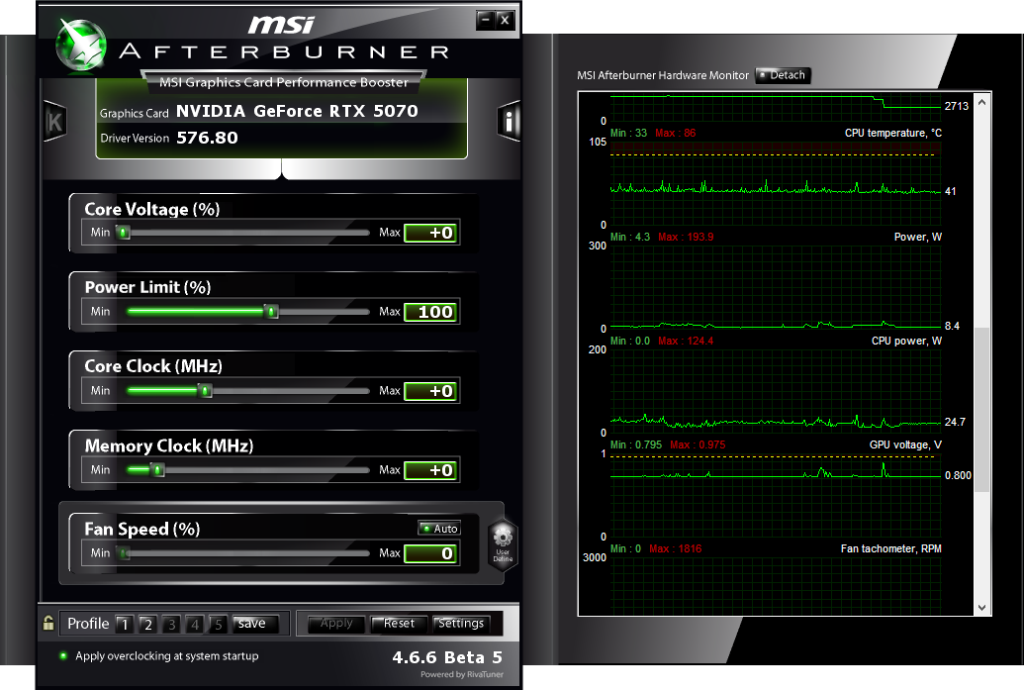Click the 4.6.6 Beta 5 version text
Screen dimensions: 1024x690
tap(447, 657)
